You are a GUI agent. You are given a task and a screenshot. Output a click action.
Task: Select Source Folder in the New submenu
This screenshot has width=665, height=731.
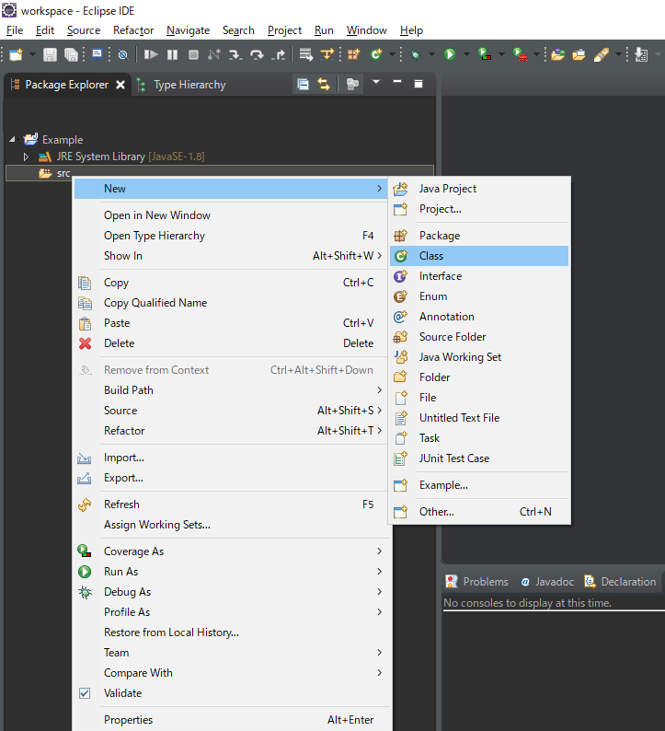479,337
